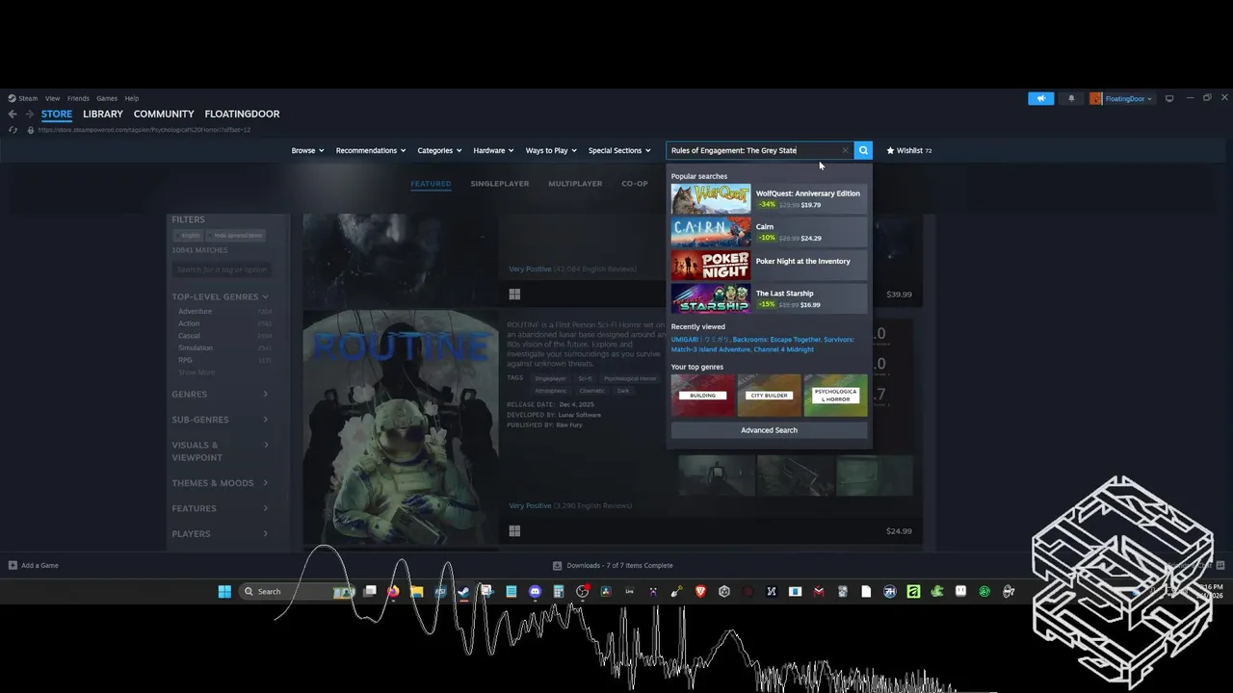Switch to the CO-OP tab

[x=635, y=183]
